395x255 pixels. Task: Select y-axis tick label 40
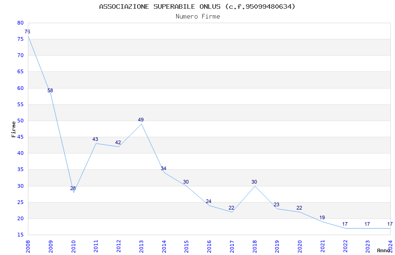tap(20, 153)
